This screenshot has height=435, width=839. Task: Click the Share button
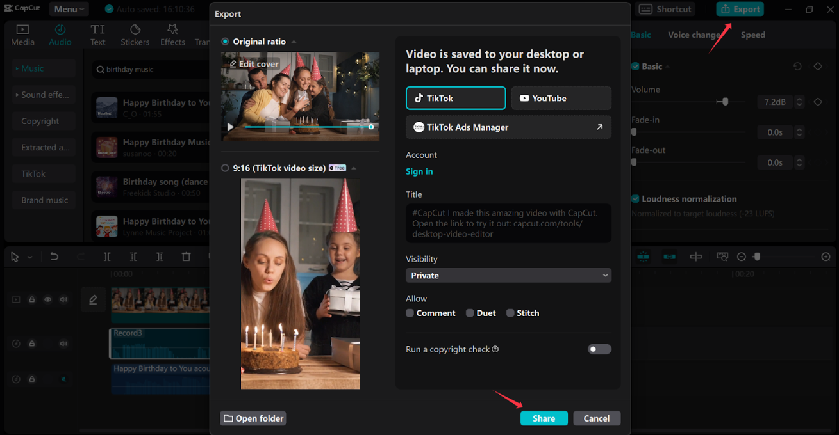click(544, 418)
